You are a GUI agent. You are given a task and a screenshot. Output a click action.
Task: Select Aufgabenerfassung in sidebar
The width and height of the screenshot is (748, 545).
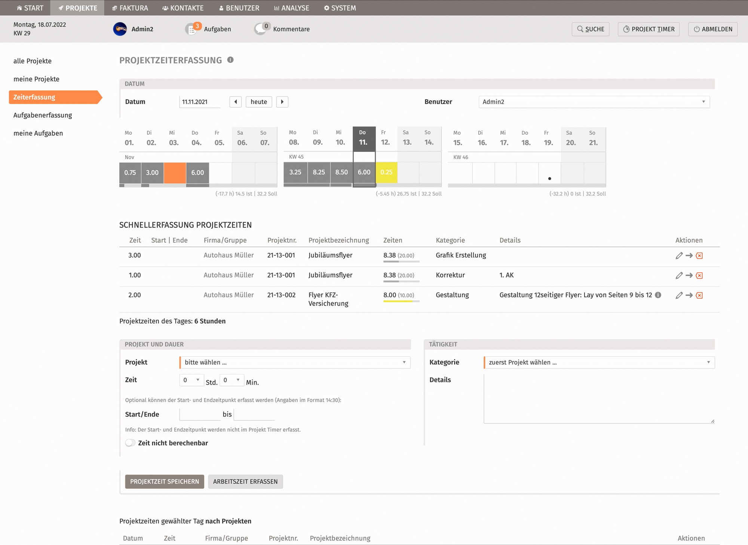click(43, 115)
